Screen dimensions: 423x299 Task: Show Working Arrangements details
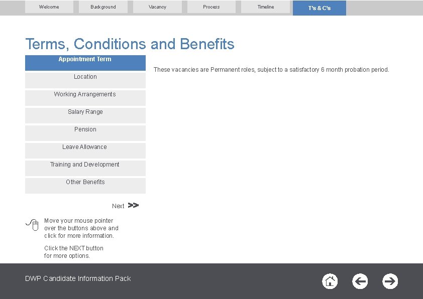tap(85, 97)
